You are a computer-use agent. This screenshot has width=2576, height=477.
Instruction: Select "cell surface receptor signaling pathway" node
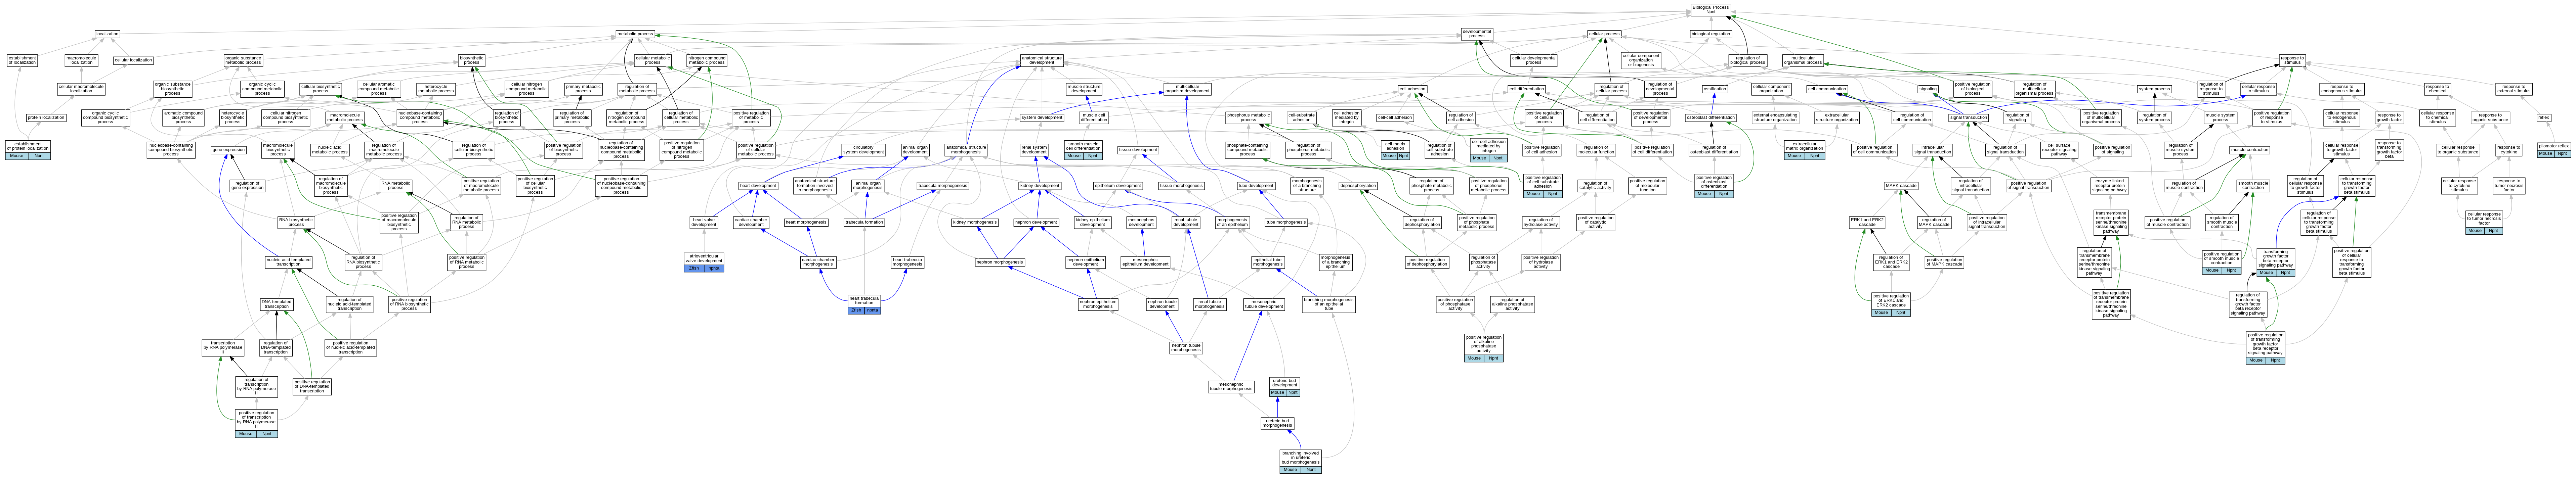click(x=2059, y=150)
